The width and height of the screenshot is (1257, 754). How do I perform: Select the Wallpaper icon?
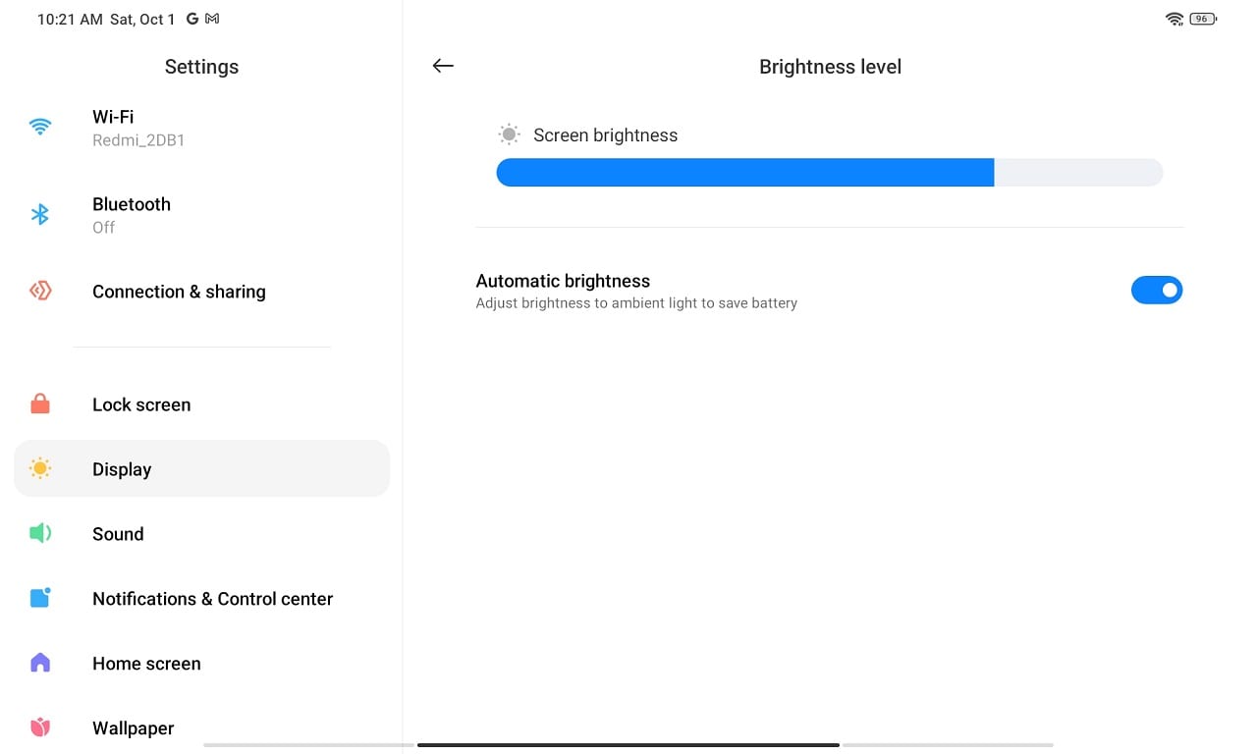(x=39, y=727)
